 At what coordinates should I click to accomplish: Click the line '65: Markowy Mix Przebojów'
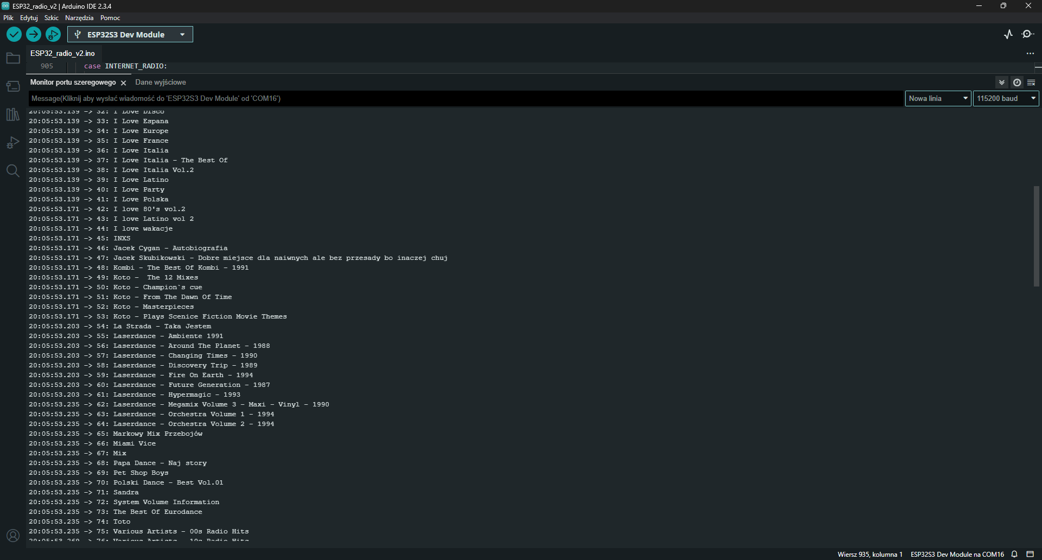pyautogui.click(x=116, y=434)
